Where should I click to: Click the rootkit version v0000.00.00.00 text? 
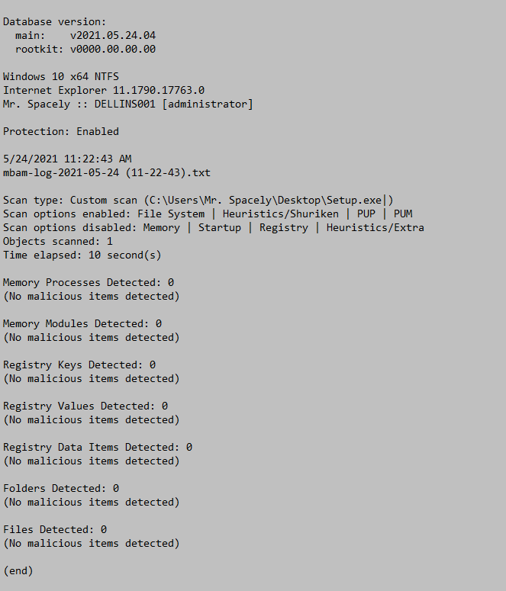113,50
